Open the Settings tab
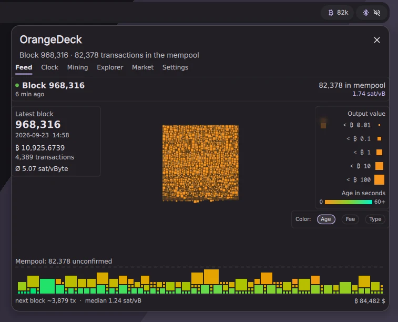The height and width of the screenshot is (322, 398). click(x=175, y=67)
